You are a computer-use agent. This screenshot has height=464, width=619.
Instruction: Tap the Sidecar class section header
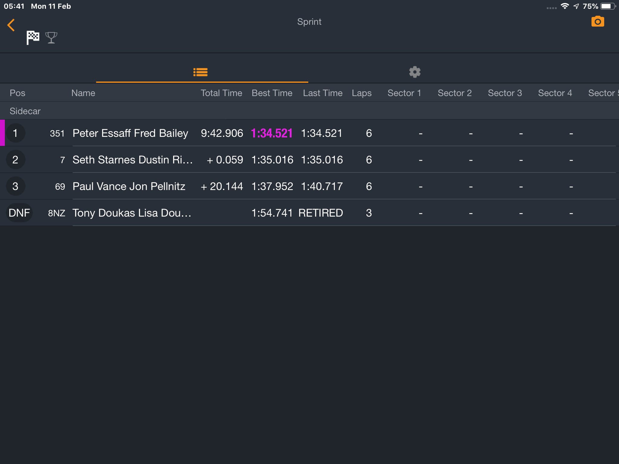(x=309, y=111)
